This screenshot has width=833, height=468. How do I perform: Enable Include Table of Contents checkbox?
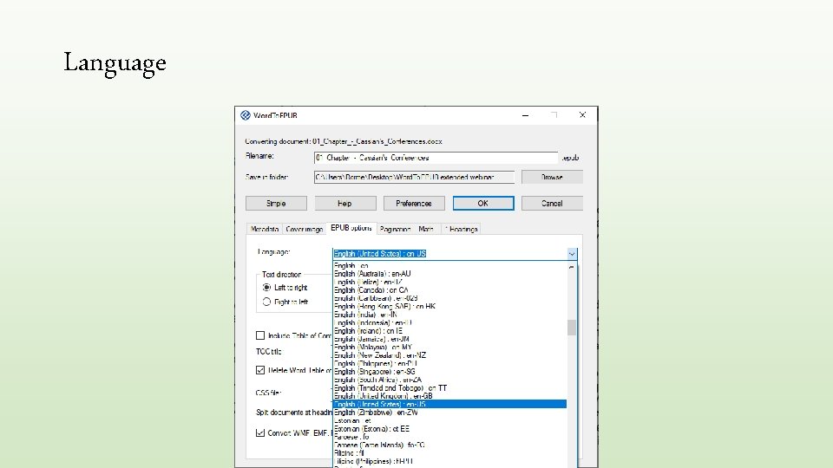(260, 335)
